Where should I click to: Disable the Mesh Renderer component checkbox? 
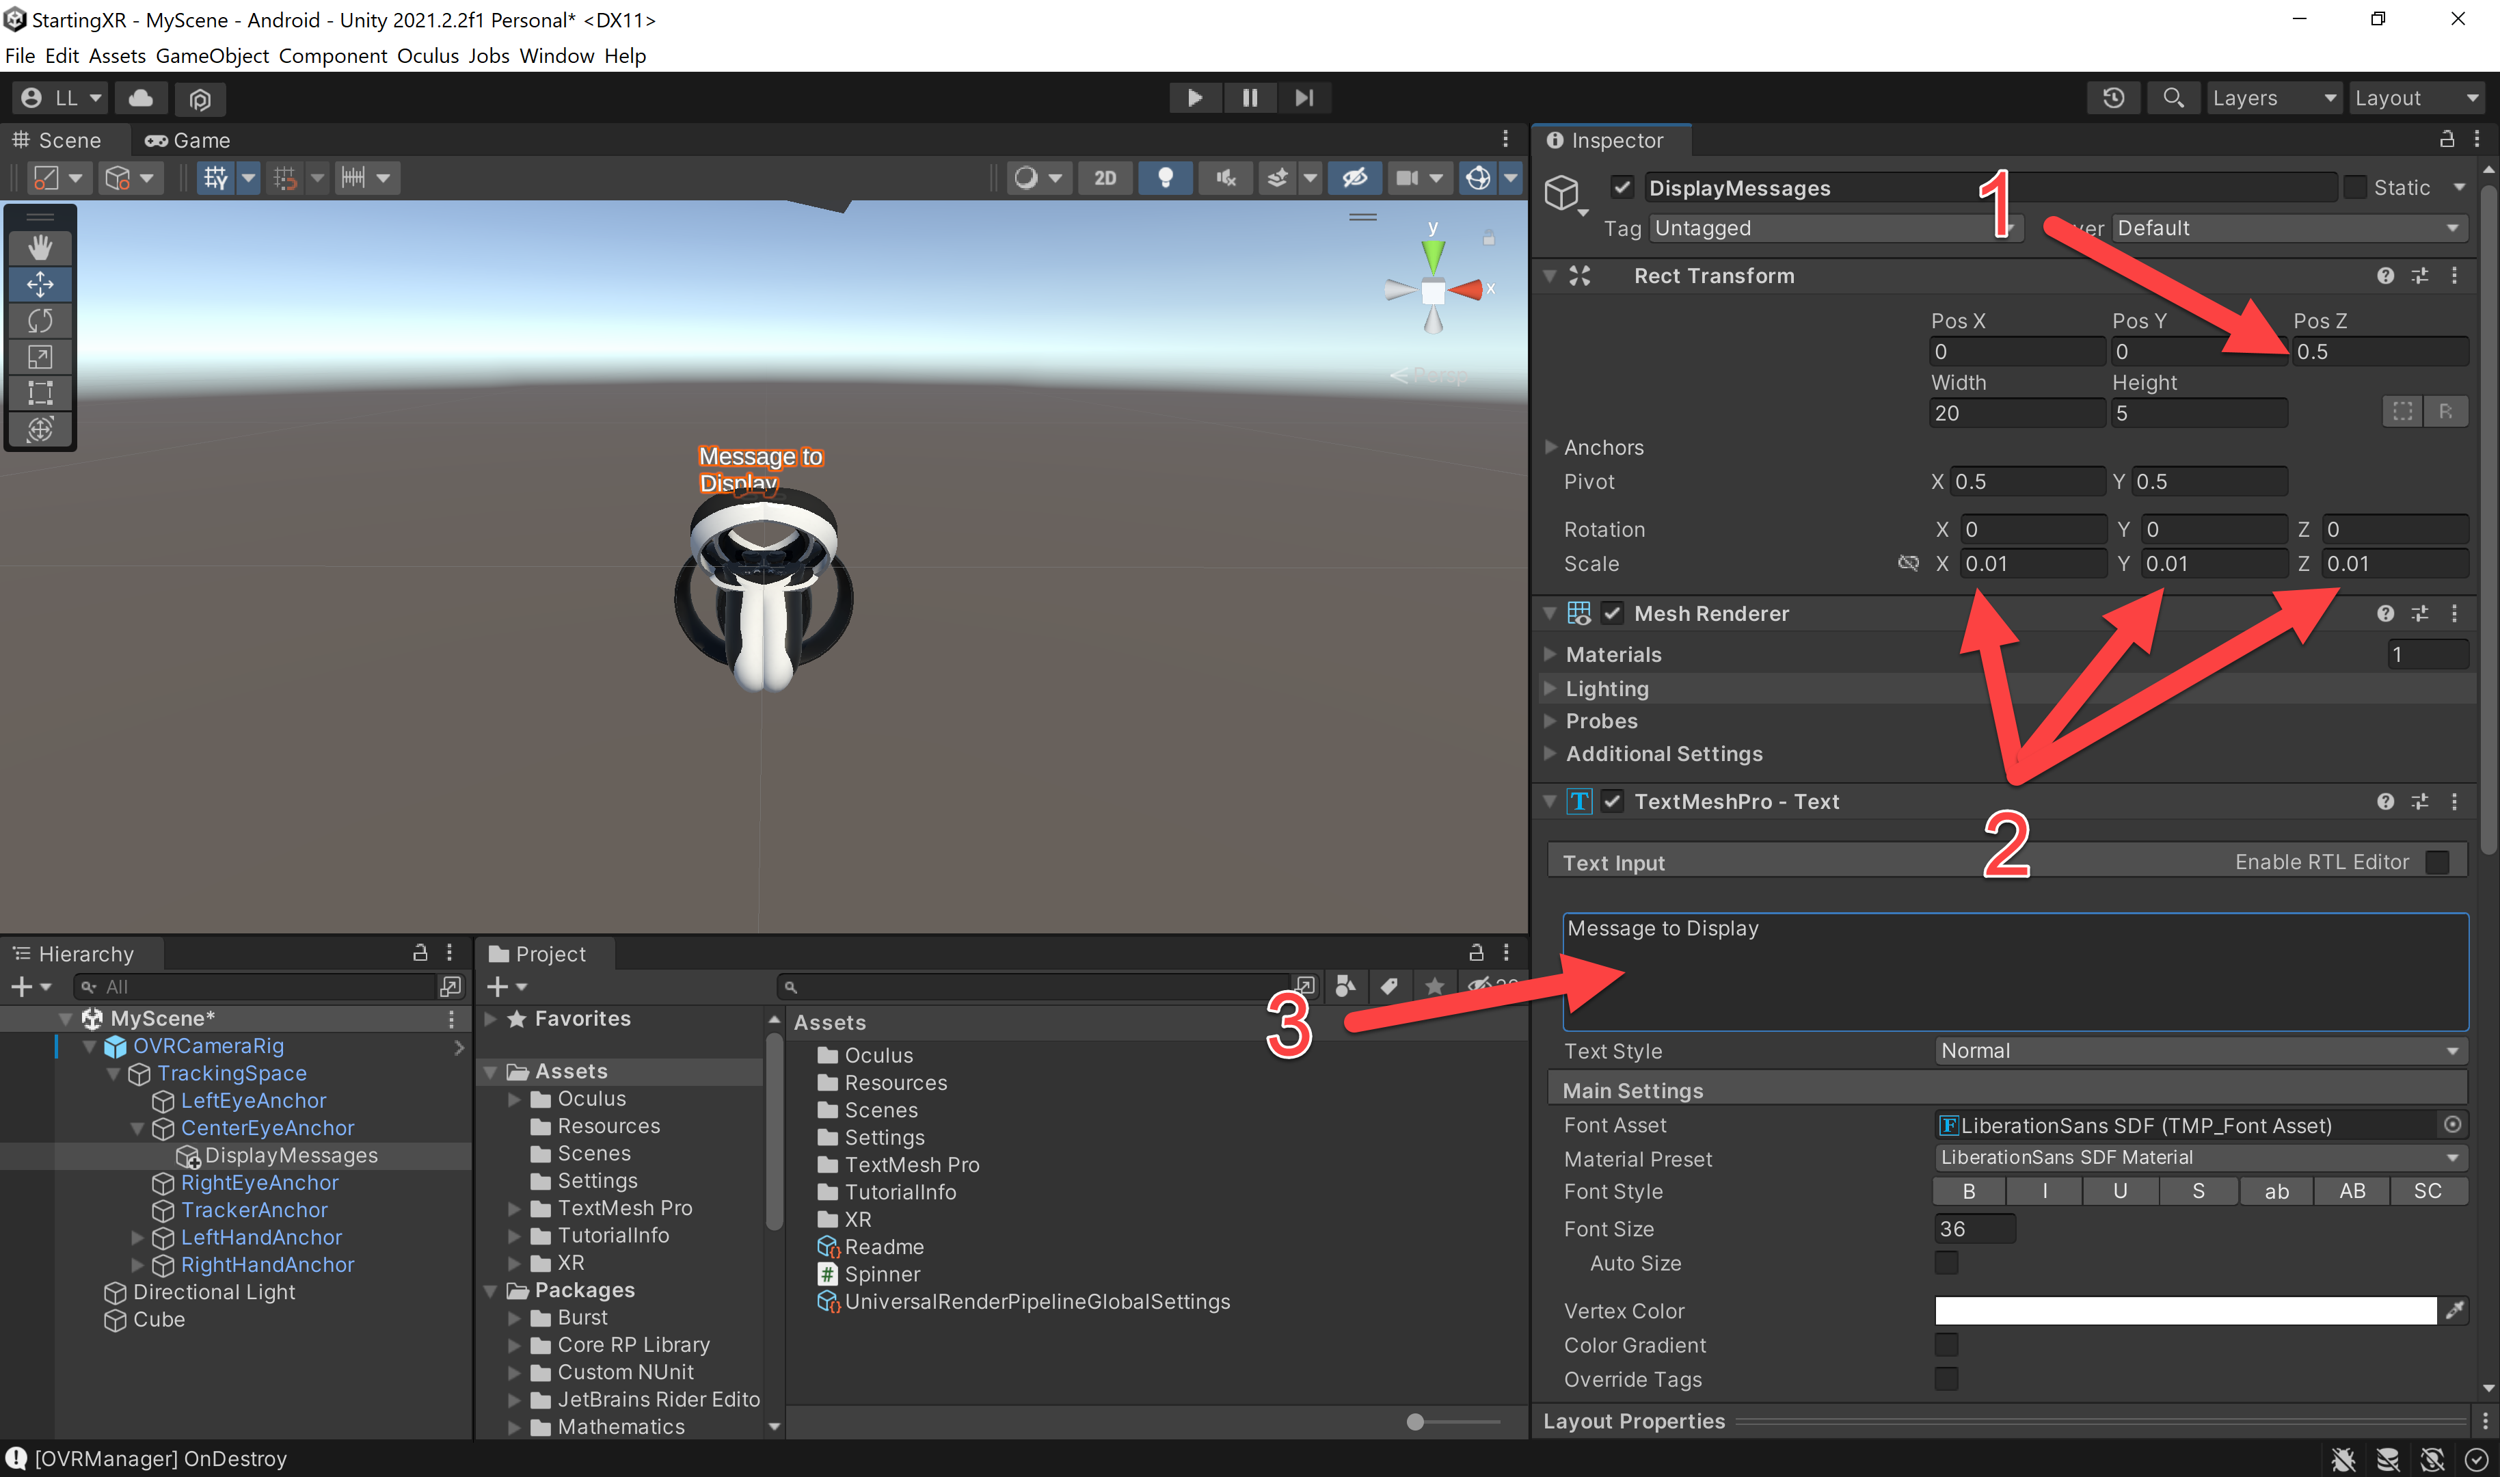coord(1613,613)
